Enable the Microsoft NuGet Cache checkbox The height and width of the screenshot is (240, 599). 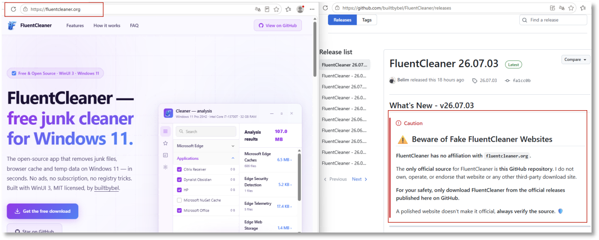[x=180, y=200]
